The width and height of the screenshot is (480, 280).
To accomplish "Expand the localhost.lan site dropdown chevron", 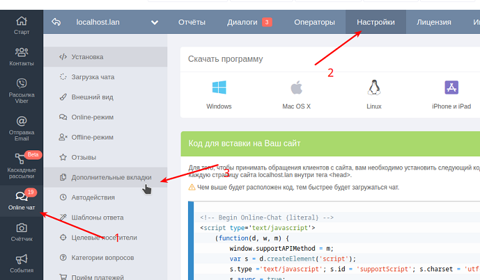I will 155,23.
